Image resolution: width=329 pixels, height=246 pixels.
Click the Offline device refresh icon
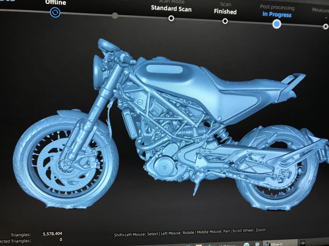(55, 12)
